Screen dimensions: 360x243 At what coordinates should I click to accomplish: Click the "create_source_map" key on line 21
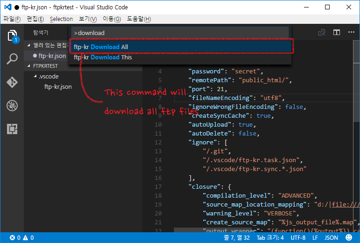[236, 222]
